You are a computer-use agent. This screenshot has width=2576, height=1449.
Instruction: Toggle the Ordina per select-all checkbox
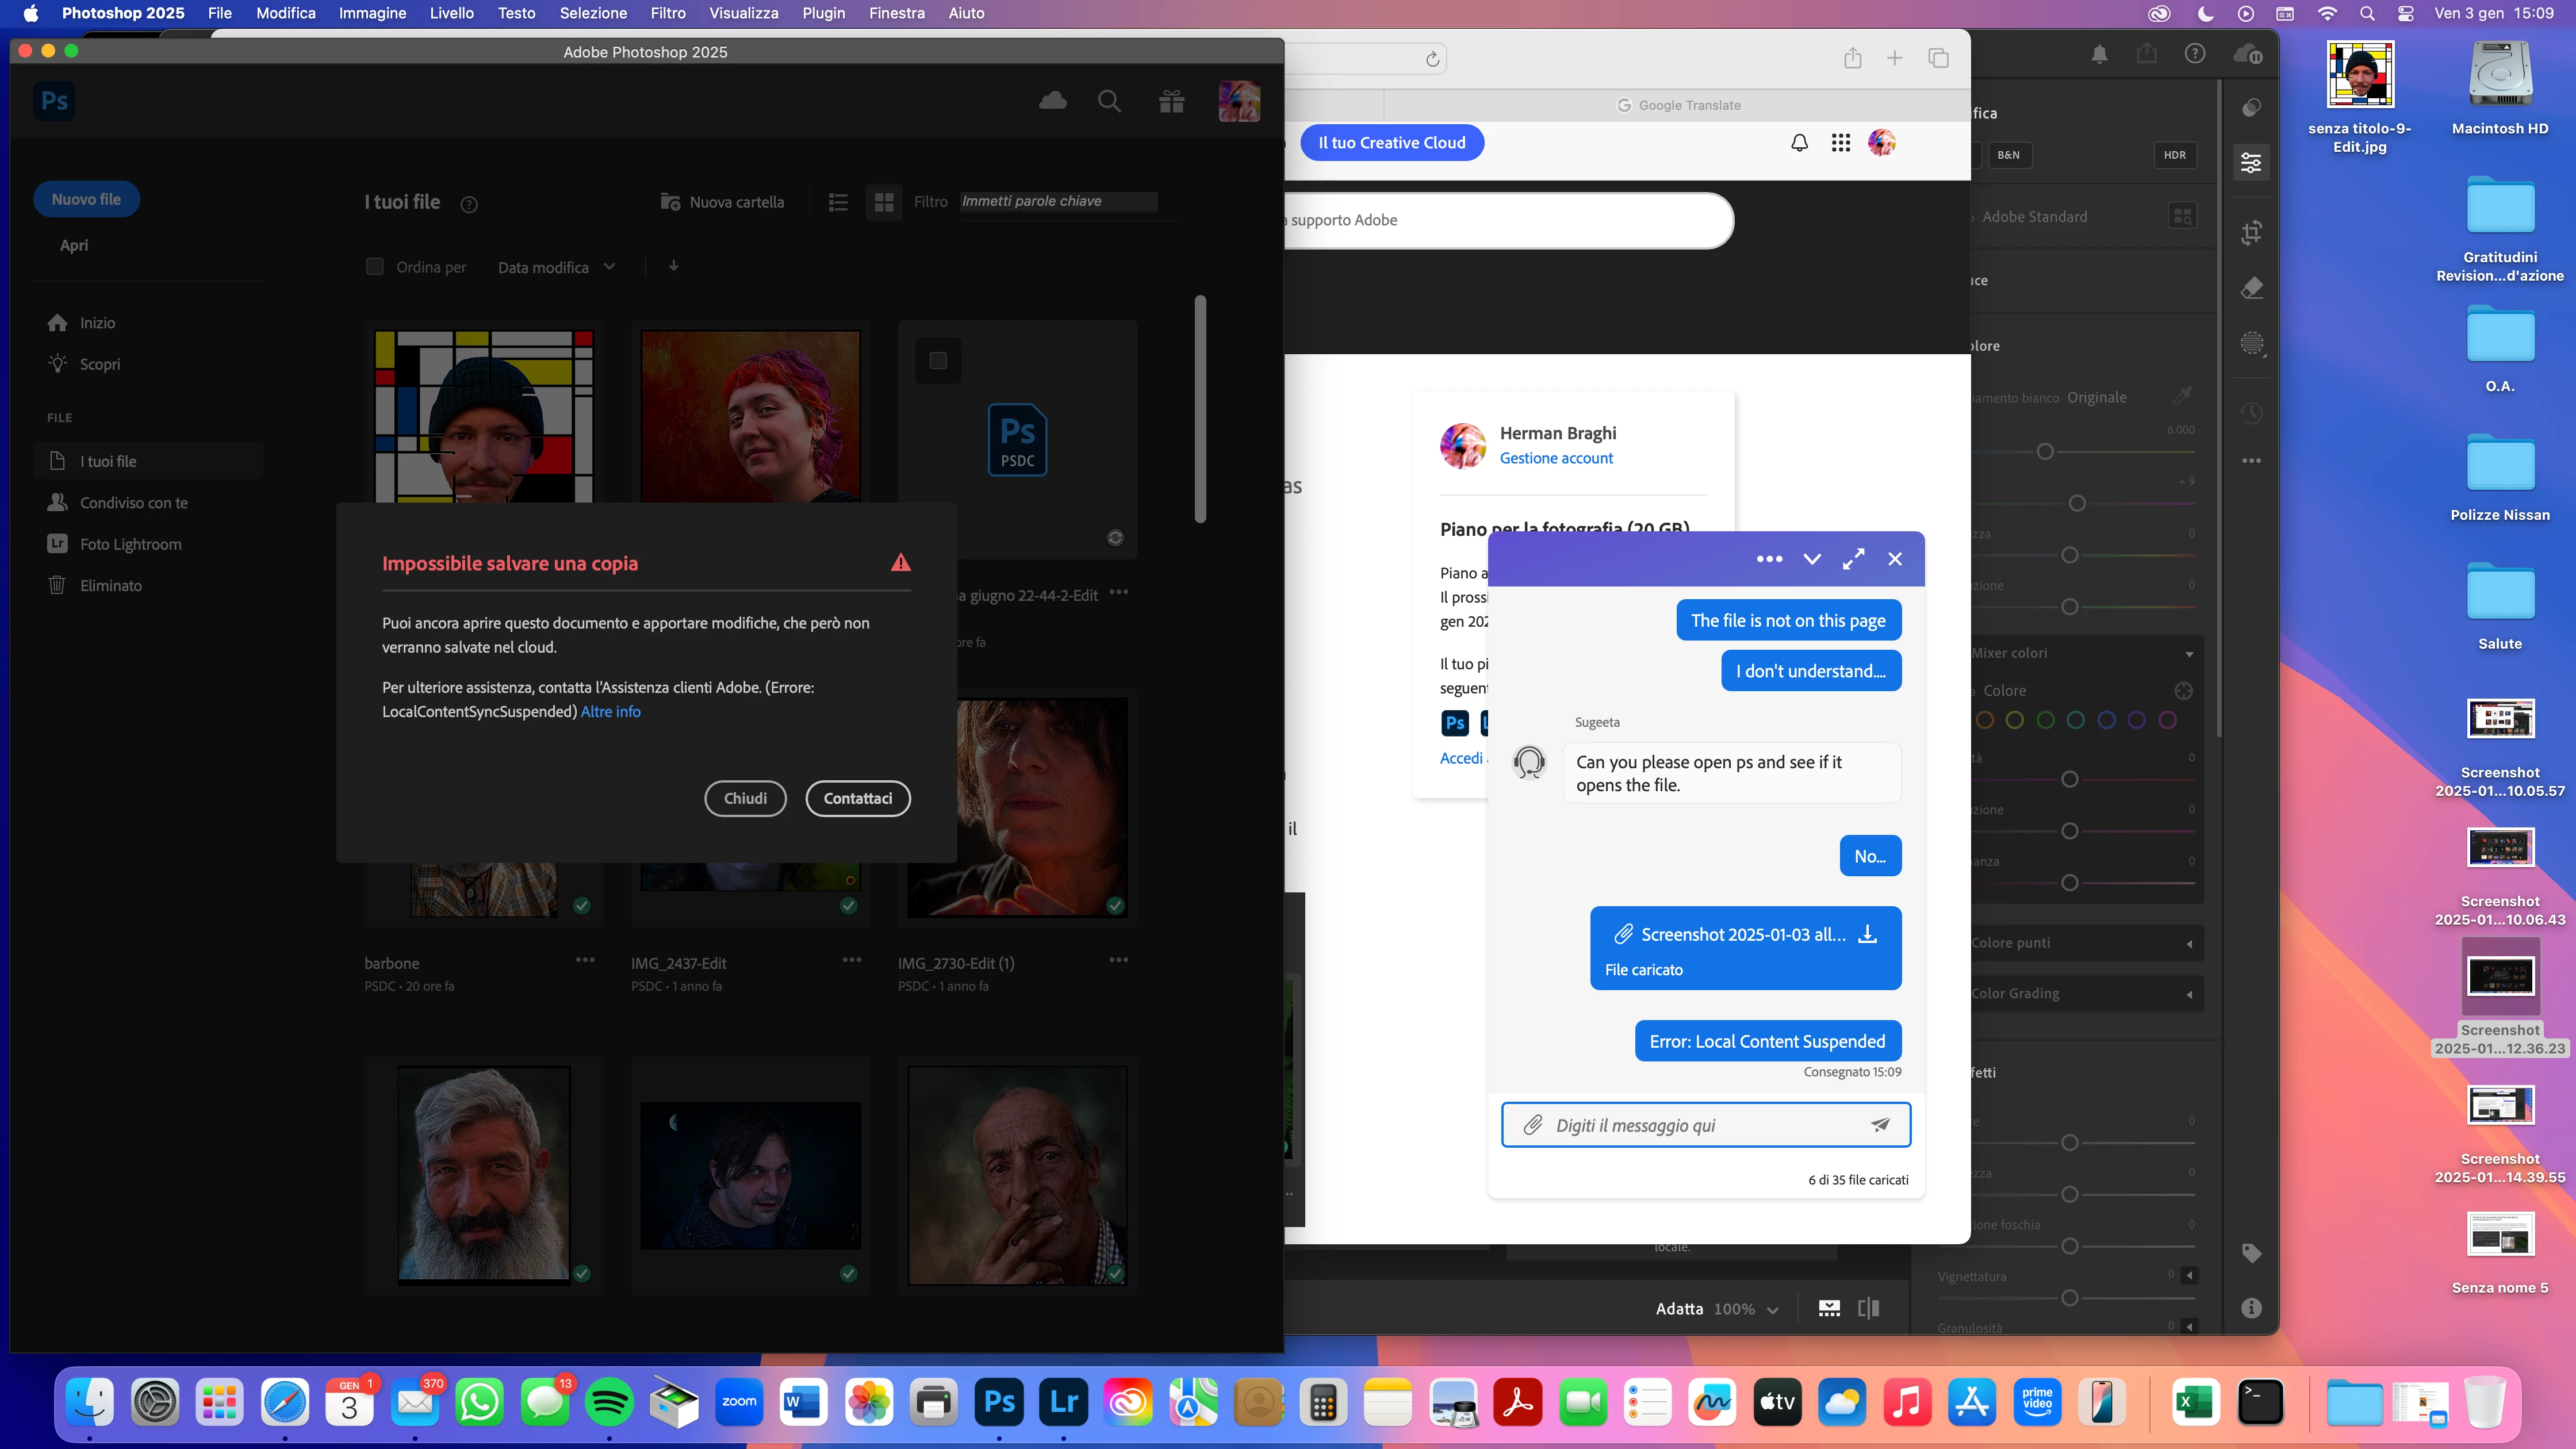tap(375, 267)
